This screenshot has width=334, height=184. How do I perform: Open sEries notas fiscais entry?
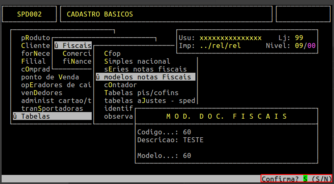click(145, 69)
